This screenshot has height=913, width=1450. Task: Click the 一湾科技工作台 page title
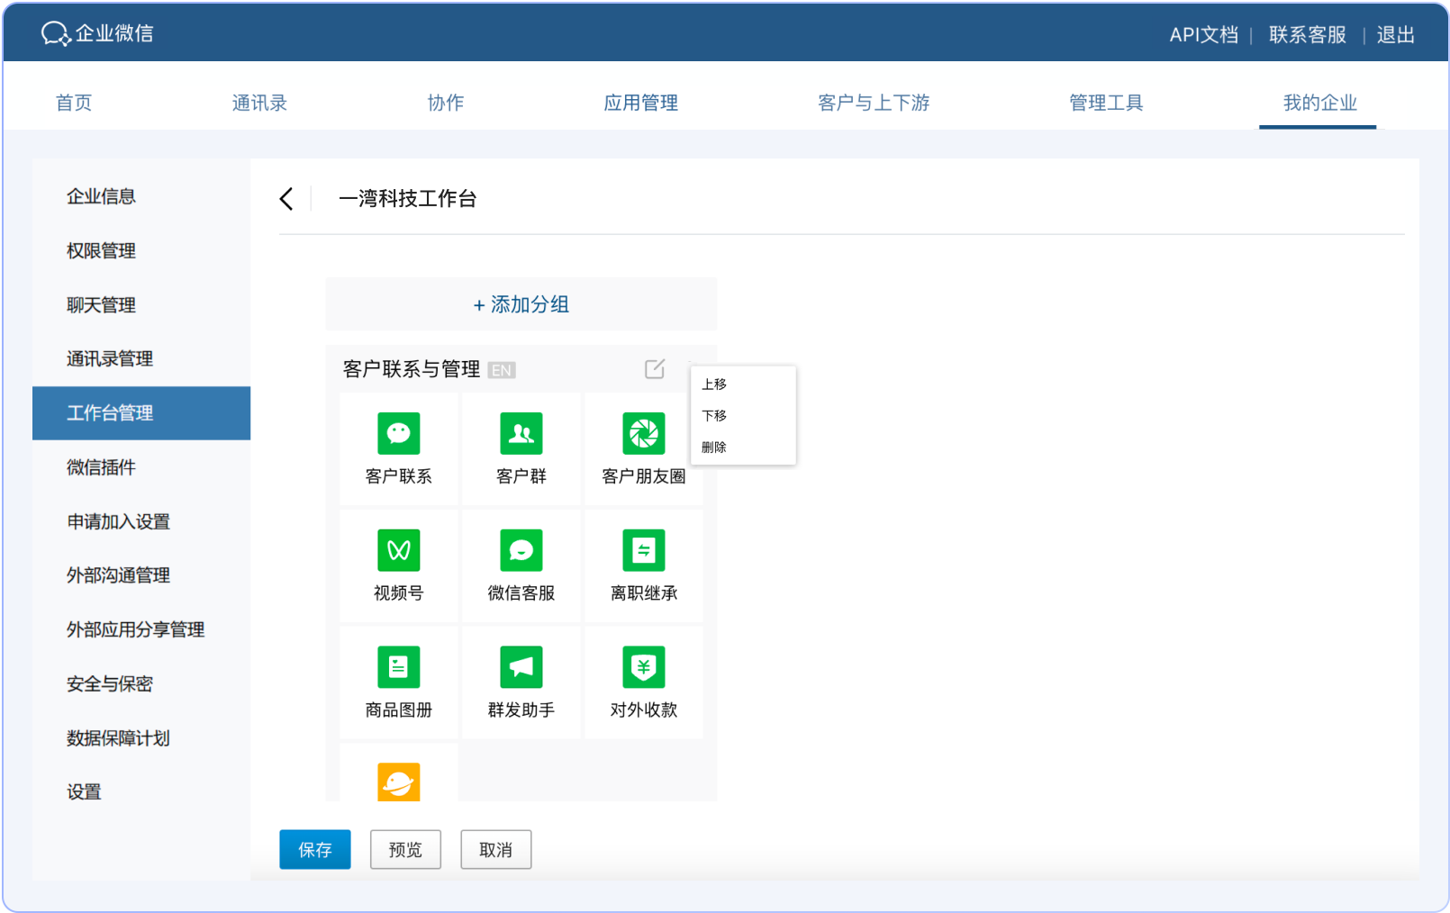(x=408, y=199)
